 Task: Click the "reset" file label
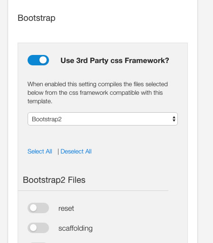[x=66, y=208]
